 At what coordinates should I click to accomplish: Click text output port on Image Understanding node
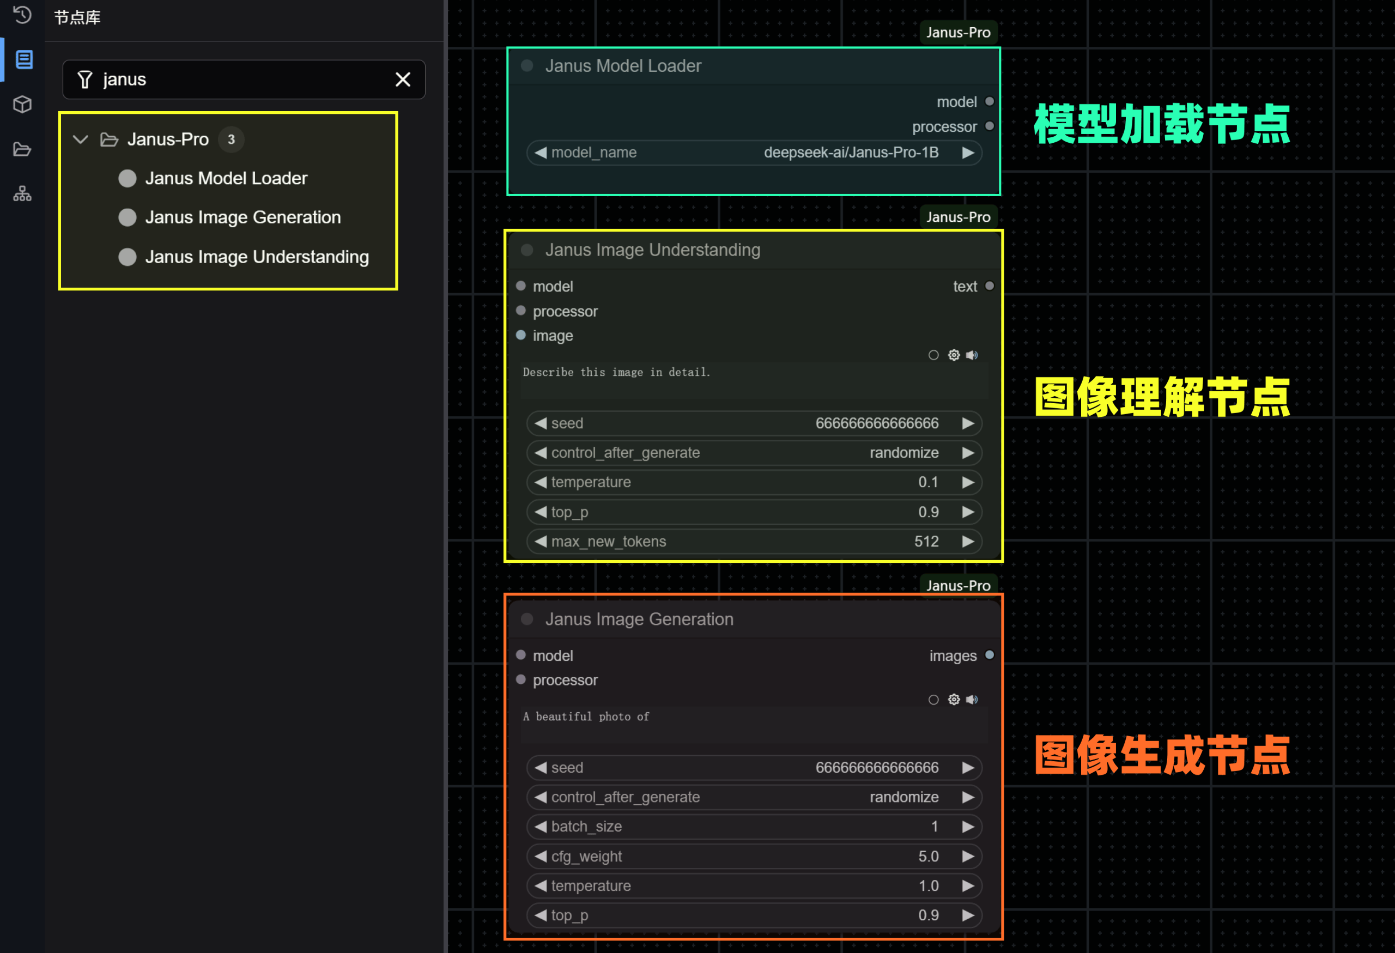coord(990,286)
